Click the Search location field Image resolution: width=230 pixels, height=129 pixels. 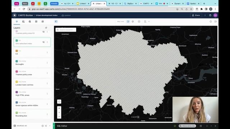66,30
